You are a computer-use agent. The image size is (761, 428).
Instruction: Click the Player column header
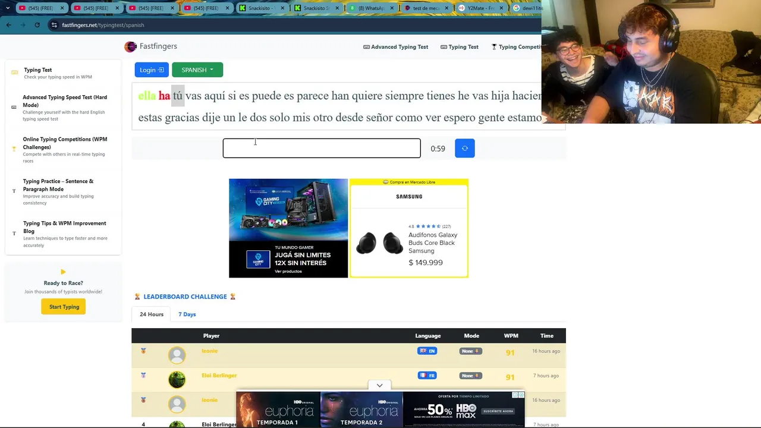pyautogui.click(x=211, y=336)
